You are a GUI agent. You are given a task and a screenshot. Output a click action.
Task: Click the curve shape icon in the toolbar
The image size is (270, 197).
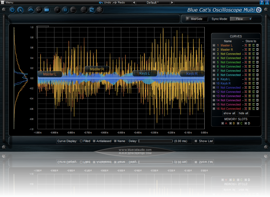pyautogui.click(x=30, y=10)
